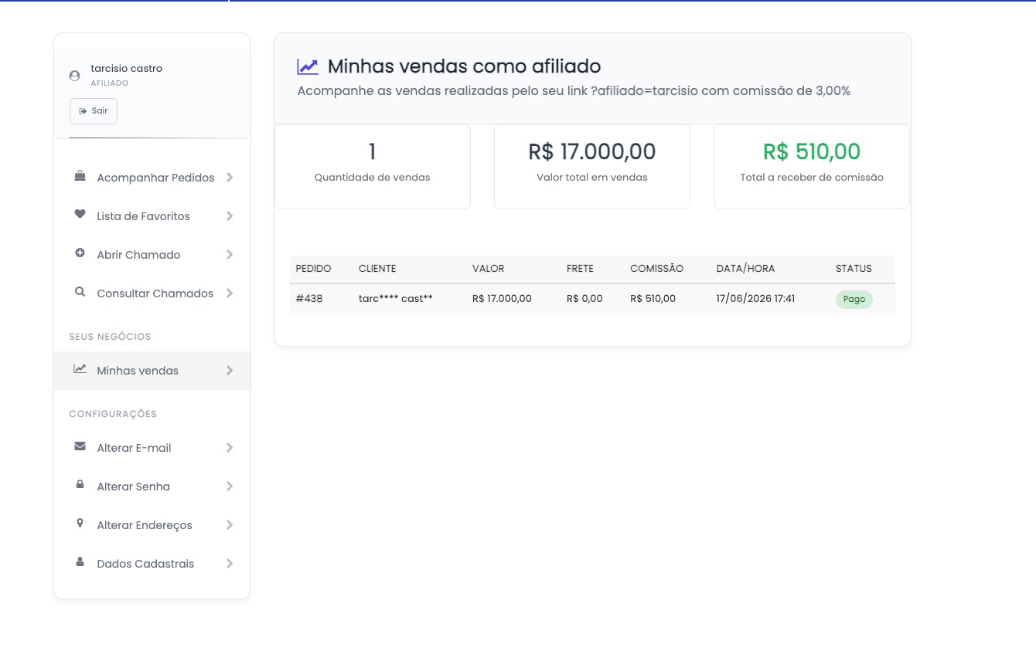The image size is (1036, 658).
Task: Click the user avatar icon beside tarcisio castro
Action: tap(74, 76)
